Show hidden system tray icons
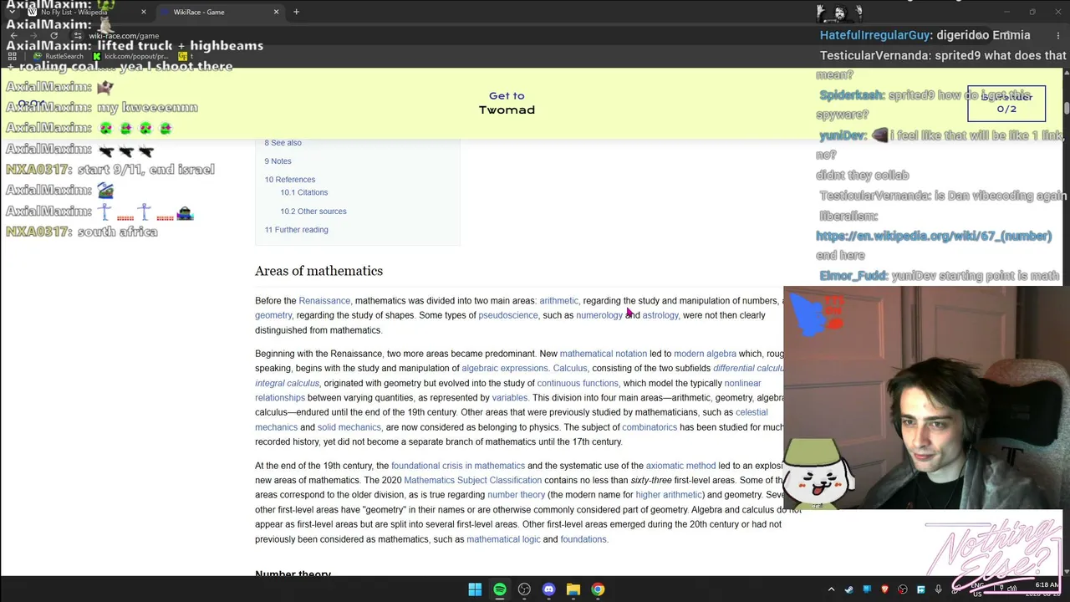This screenshot has height=602, width=1070. [831, 589]
